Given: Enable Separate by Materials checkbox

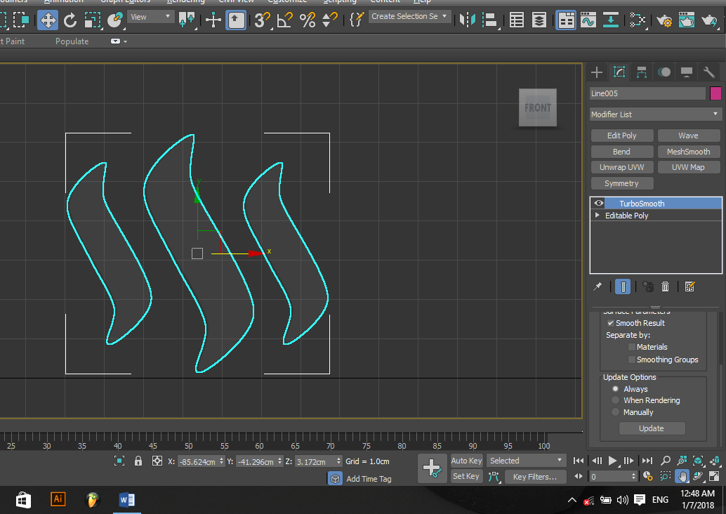Looking at the screenshot, I should coord(631,347).
